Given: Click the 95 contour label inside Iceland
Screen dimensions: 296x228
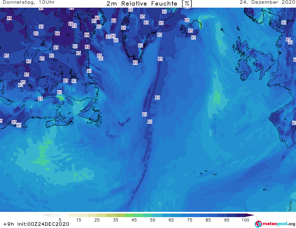Looking at the screenshot, I should [x=191, y=31].
